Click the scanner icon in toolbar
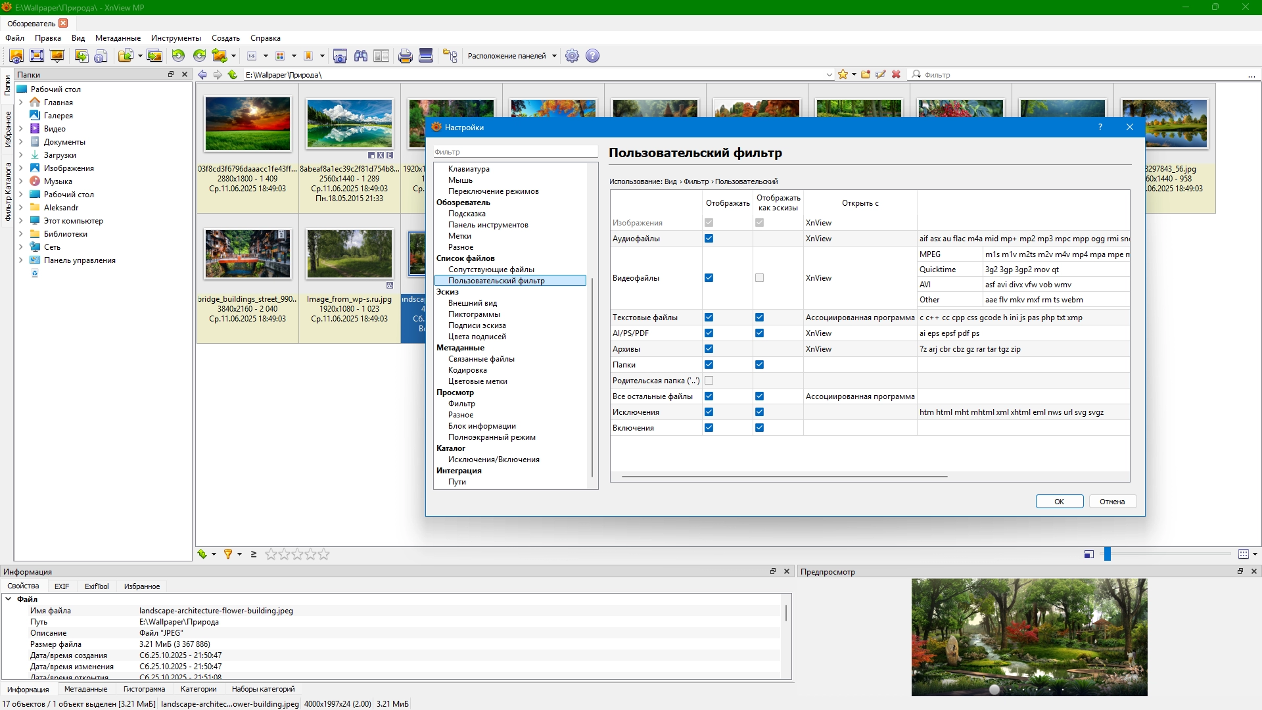The image size is (1262, 710). tap(426, 56)
